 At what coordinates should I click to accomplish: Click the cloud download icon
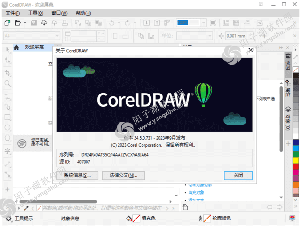[x=44, y=23]
